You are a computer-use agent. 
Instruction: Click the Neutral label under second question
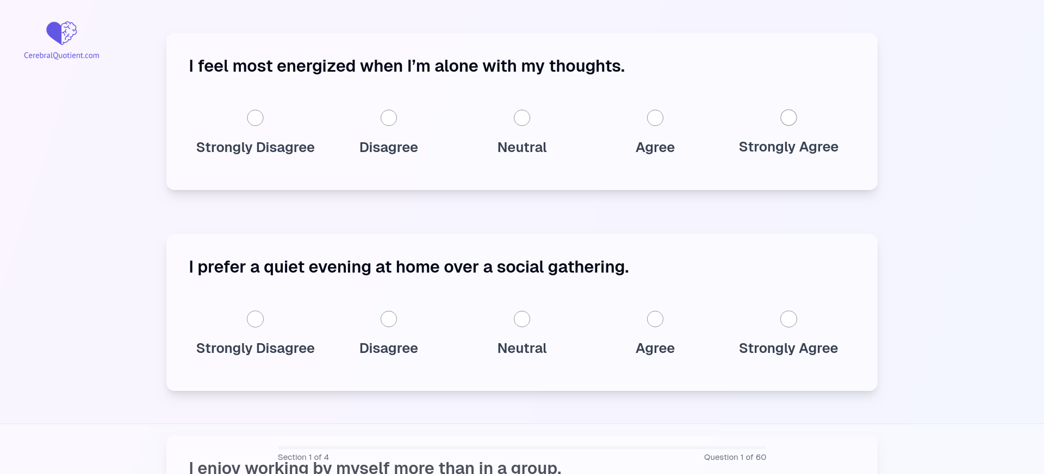pyautogui.click(x=522, y=348)
